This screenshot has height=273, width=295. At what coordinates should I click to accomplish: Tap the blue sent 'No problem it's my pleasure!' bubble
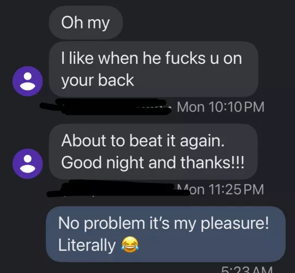(166, 234)
